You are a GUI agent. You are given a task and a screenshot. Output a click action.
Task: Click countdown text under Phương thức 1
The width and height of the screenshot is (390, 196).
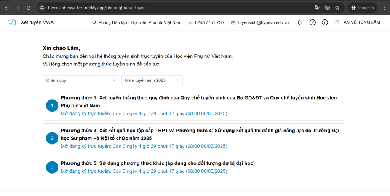[144, 113]
